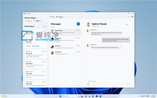Click the OneDrive cloud tray icon
157x98 pixels.
(x=142, y=96)
